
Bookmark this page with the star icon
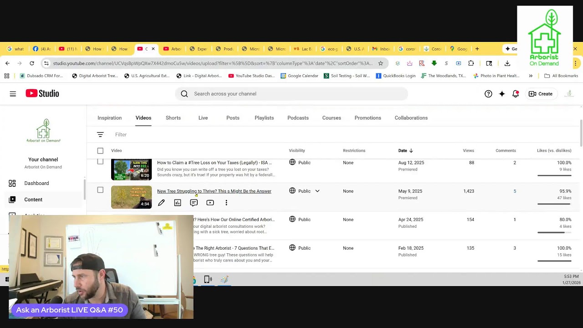tap(381, 63)
